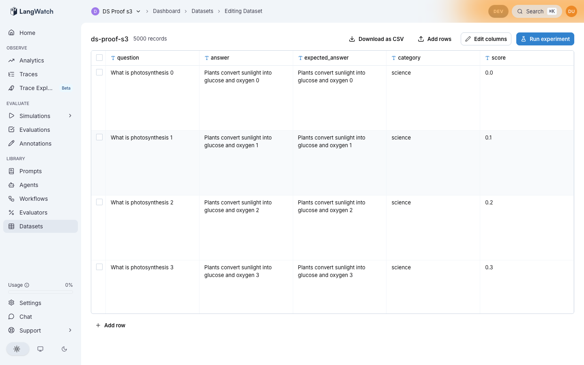Open the Home menu item
584x365 pixels.
(41, 33)
